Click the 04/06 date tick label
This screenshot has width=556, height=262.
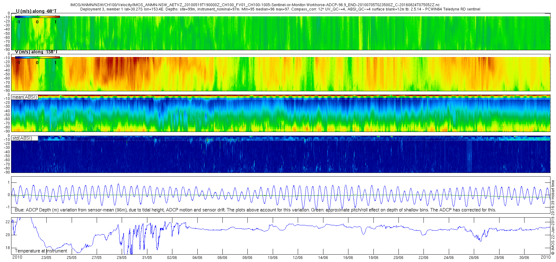pyautogui.click(x=197, y=258)
